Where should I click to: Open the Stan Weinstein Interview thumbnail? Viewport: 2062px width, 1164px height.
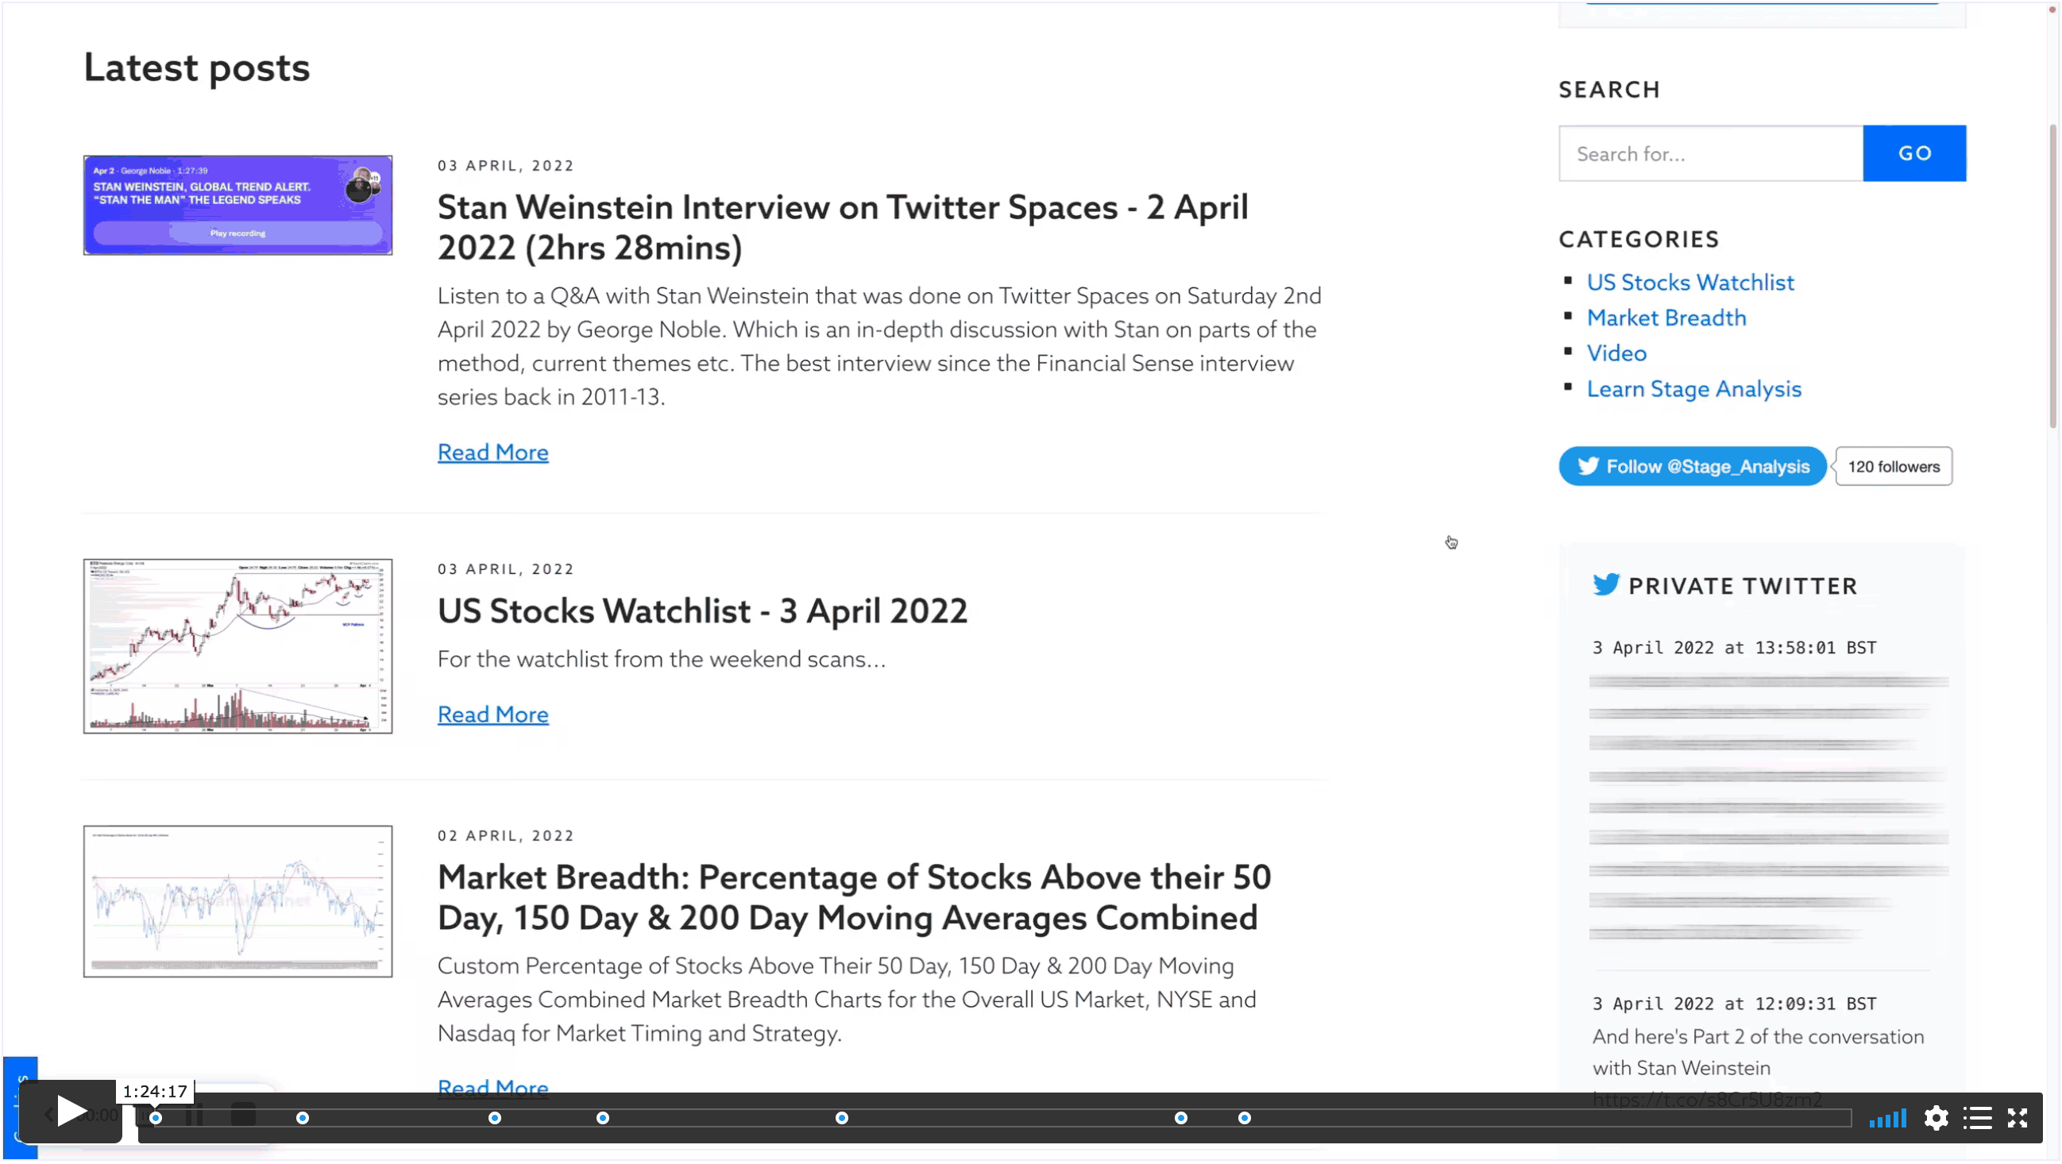point(237,206)
